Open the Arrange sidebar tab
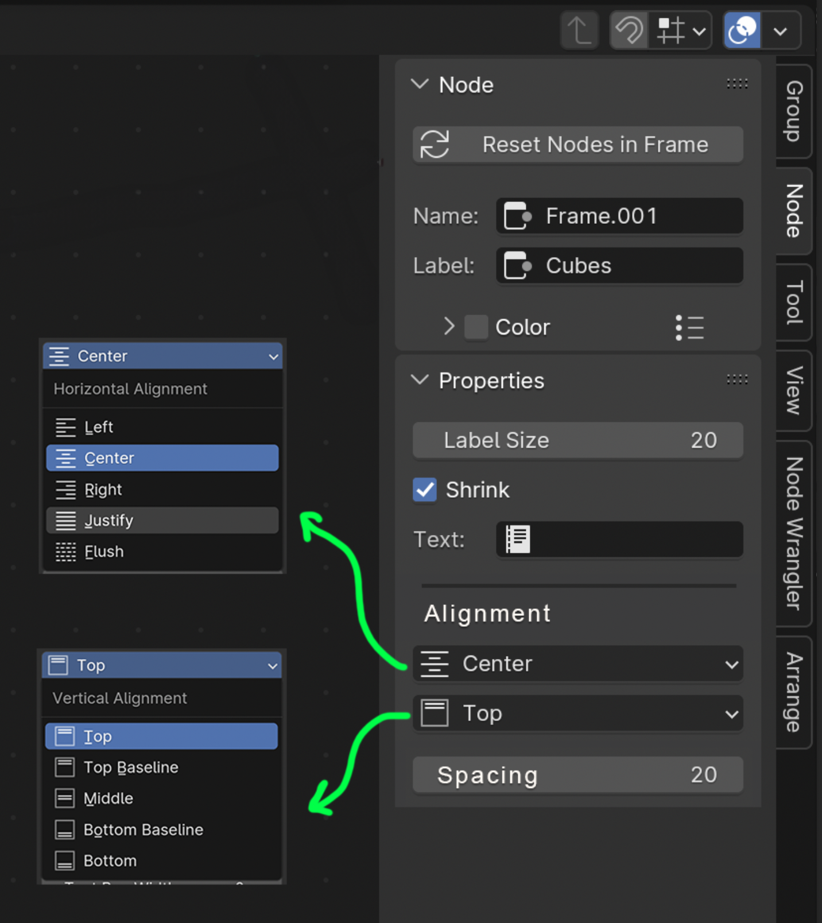 [794, 692]
